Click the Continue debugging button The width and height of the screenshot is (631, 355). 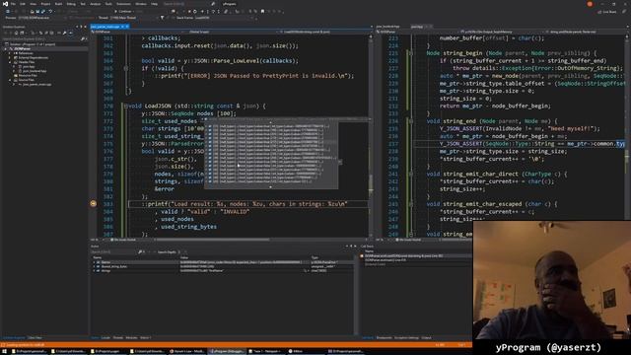tap(124, 11)
